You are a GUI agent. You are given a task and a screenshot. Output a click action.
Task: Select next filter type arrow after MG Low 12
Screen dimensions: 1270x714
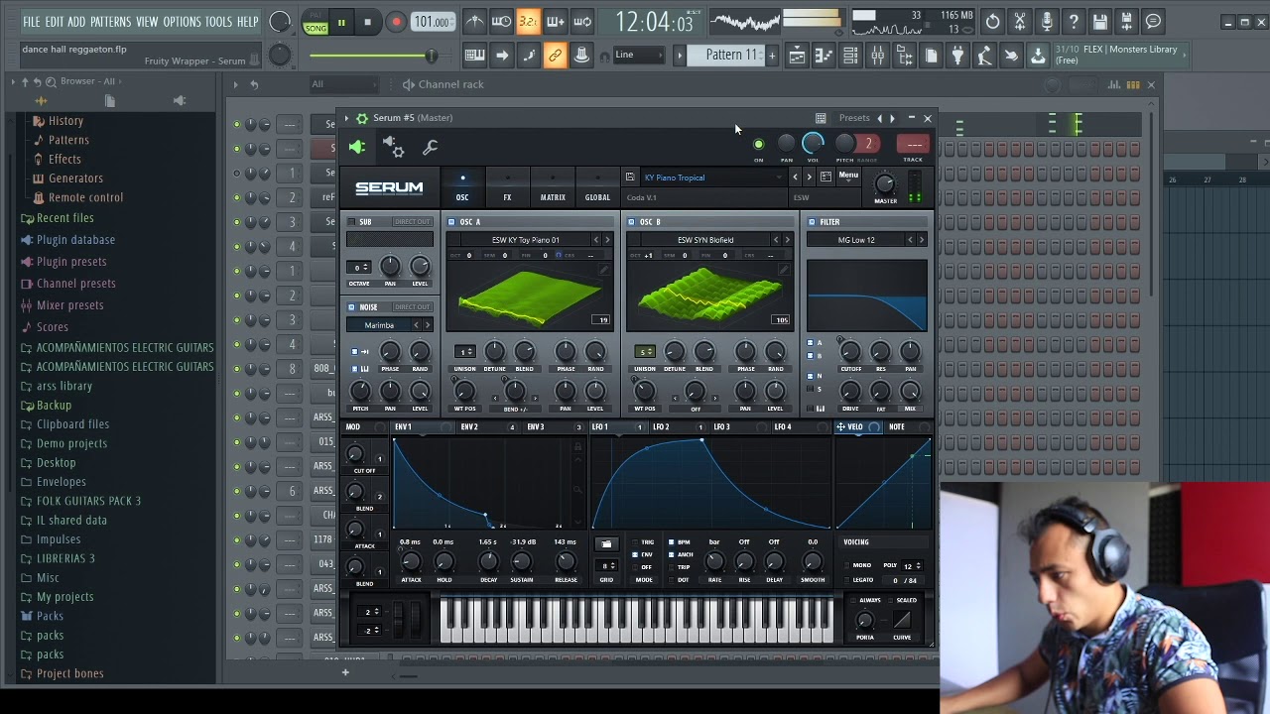click(922, 240)
